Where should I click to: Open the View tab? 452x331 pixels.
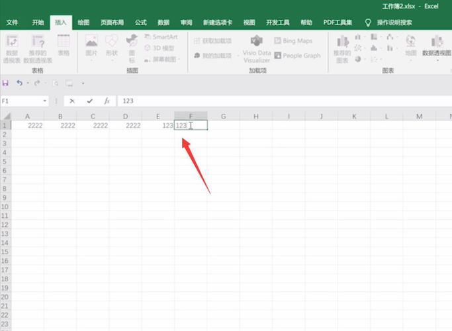tap(249, 23)
